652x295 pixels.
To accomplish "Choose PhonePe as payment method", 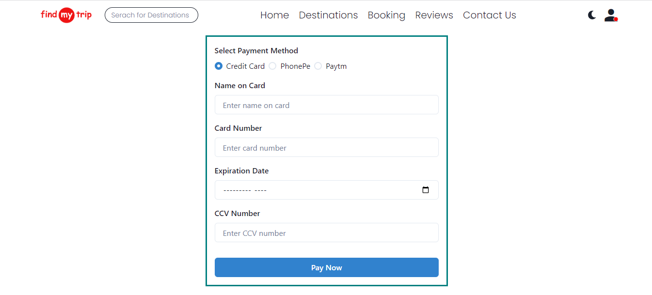I will (272, 66).
